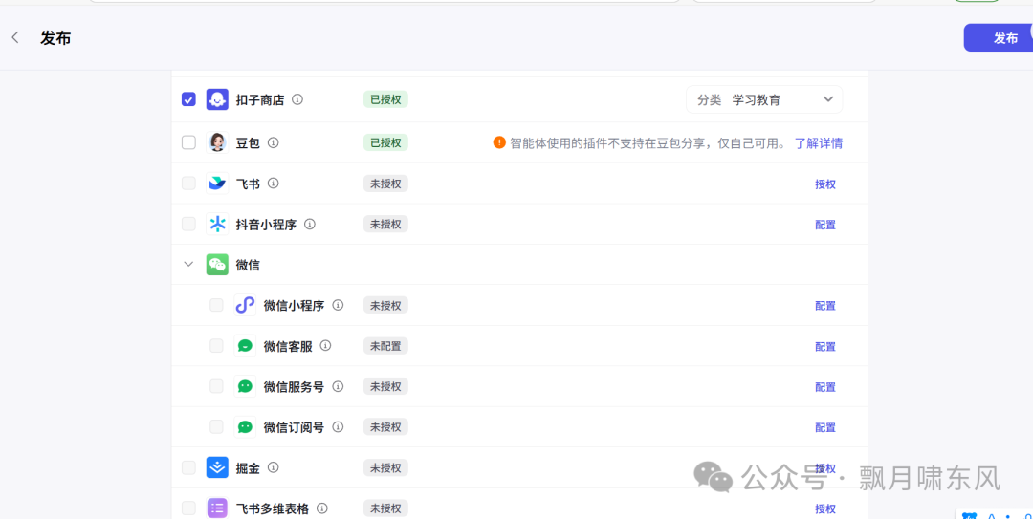Click the 飞书 logo icon

pos(217,184)
